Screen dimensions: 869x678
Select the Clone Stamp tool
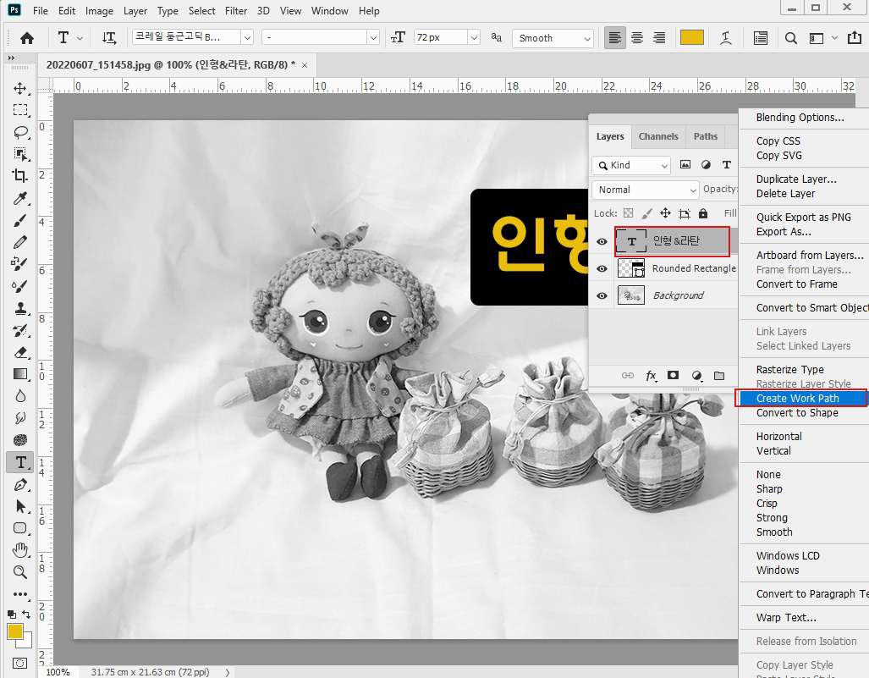click(20, 308)
